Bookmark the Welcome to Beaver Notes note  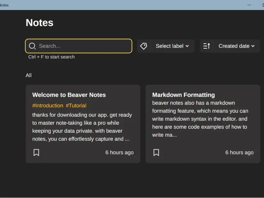coord(36,152)
